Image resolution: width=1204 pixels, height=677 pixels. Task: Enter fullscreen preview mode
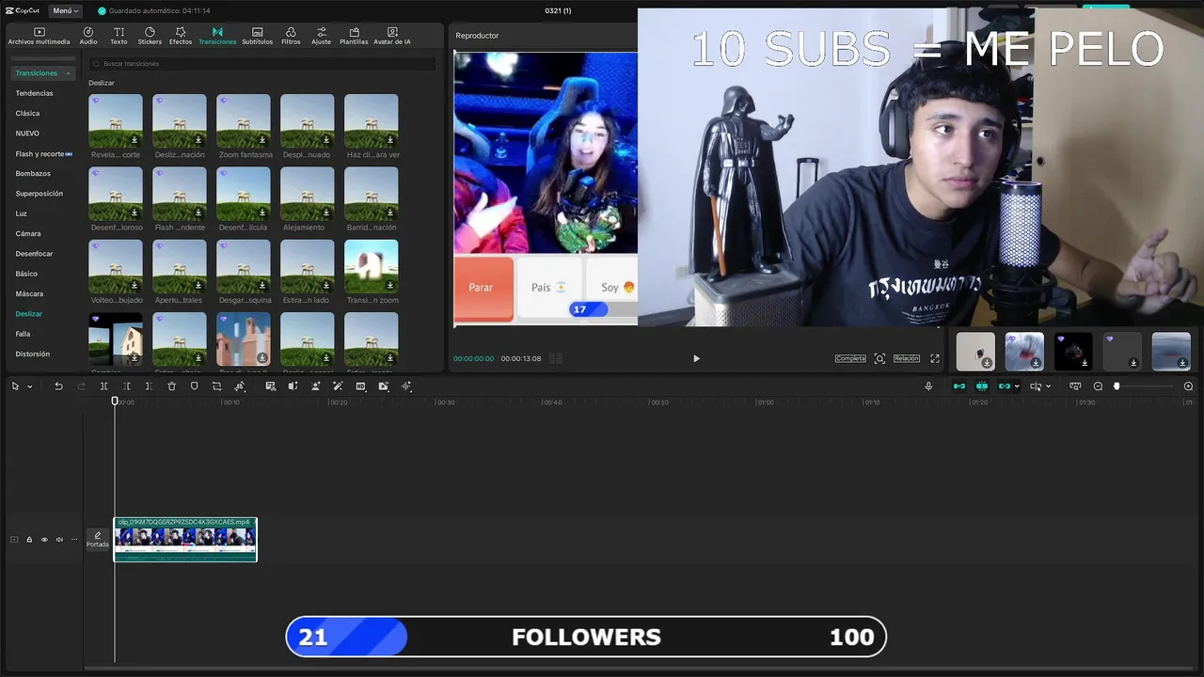click(x=935, y=358)
